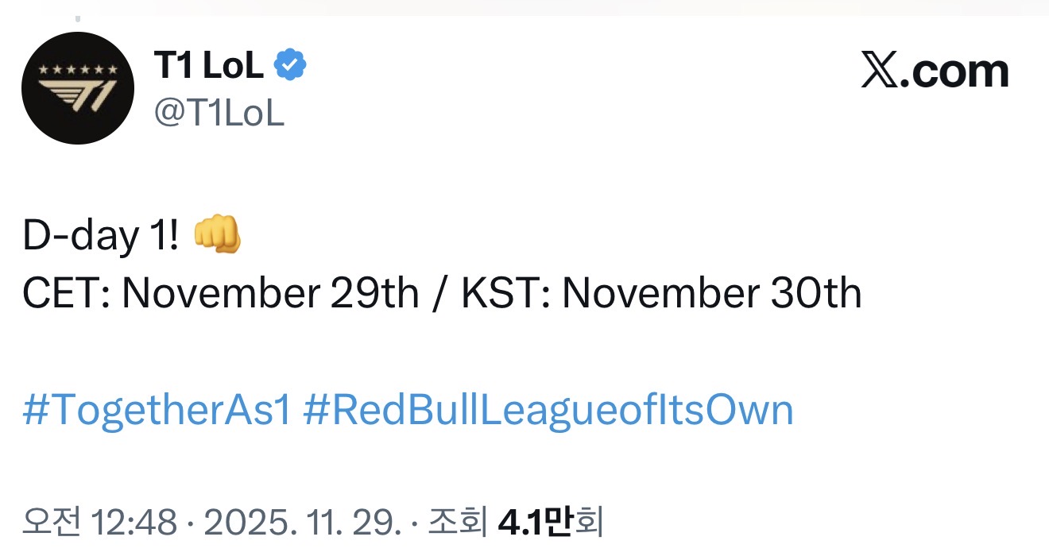This screenshot has width=1049, height=556.
Task: Click the word "November" in the KST date
Action: (660, 294)
